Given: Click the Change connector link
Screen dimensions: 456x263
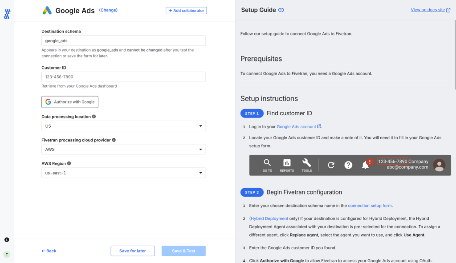Looking at the screenshot, I should (108, 10).
